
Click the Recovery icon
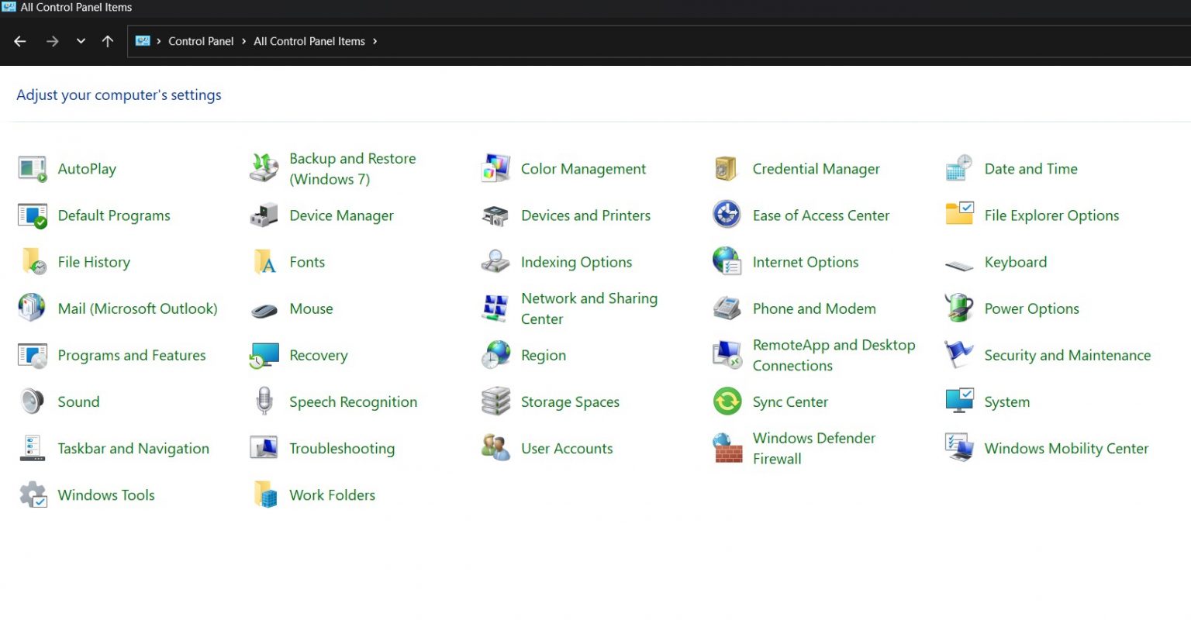click(264, 356)
